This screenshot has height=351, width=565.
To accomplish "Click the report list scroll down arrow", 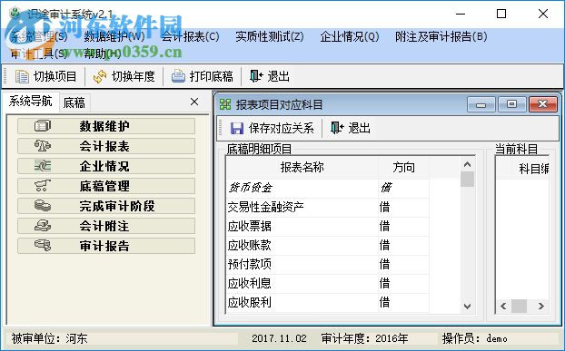I will (x=467, y=307).
